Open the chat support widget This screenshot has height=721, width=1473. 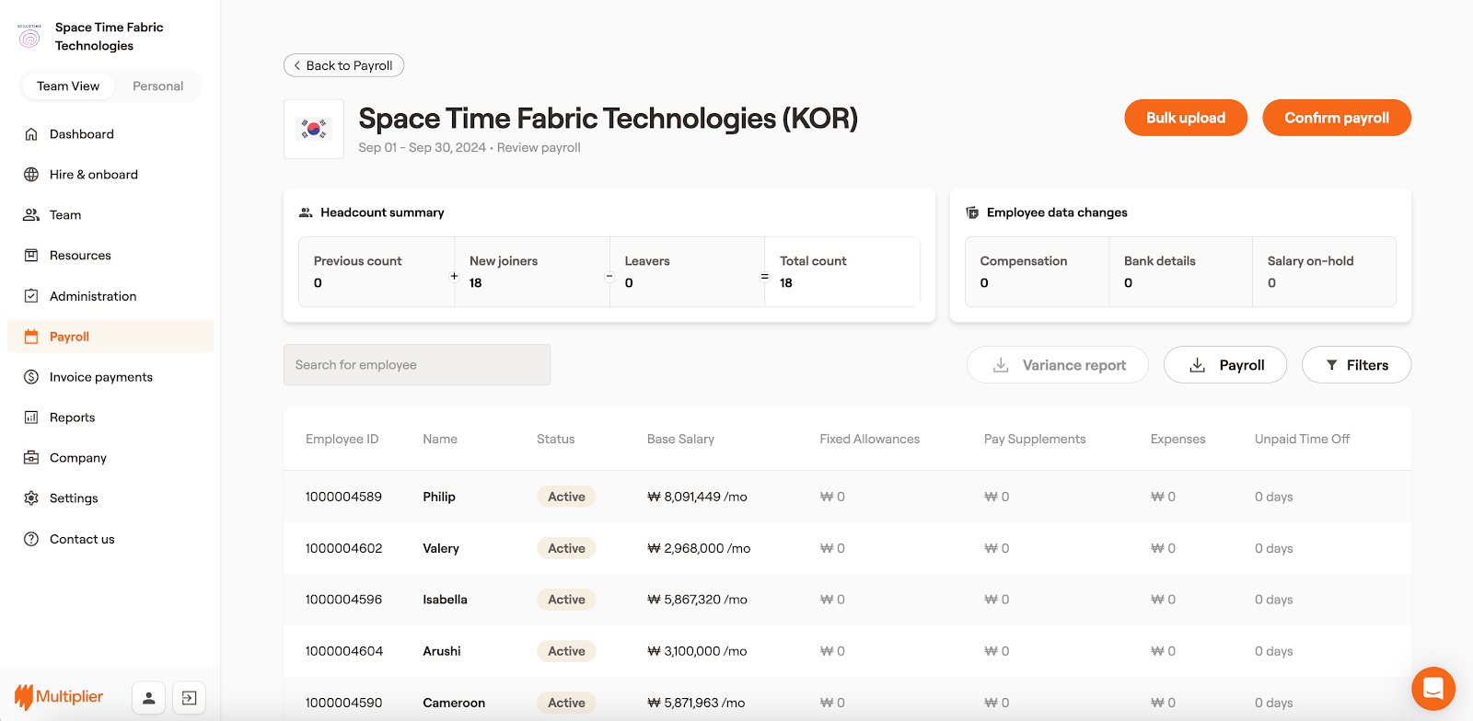(x=1433, y=689)
